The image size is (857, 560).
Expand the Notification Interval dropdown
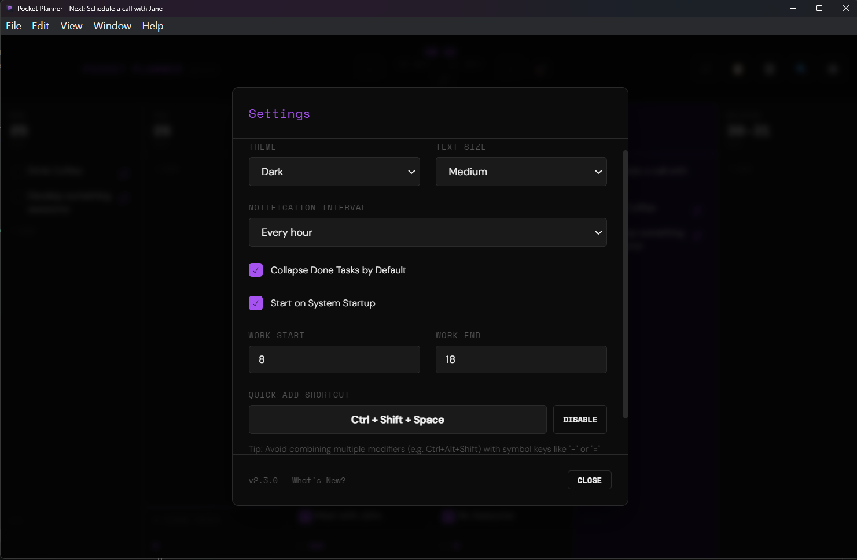pyautogui.click(x=428, y=232)
